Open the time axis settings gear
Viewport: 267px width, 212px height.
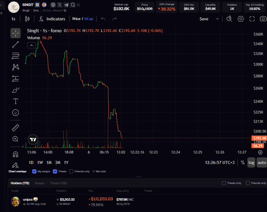(x=260, y=152)
